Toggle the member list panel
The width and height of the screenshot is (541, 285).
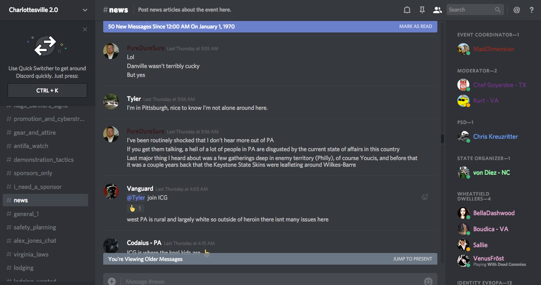437,10
